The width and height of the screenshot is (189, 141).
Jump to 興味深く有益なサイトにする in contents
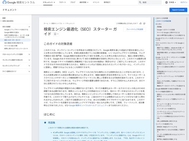coord(167,127)
